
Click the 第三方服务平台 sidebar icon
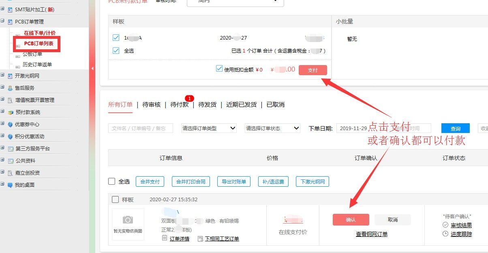click(x=10, y=149)
